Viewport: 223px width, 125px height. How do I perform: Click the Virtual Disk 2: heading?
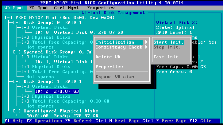pyautogui.click(x=177, y=23)
